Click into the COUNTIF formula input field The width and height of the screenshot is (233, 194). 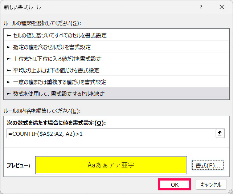click(x=111, y=134)
